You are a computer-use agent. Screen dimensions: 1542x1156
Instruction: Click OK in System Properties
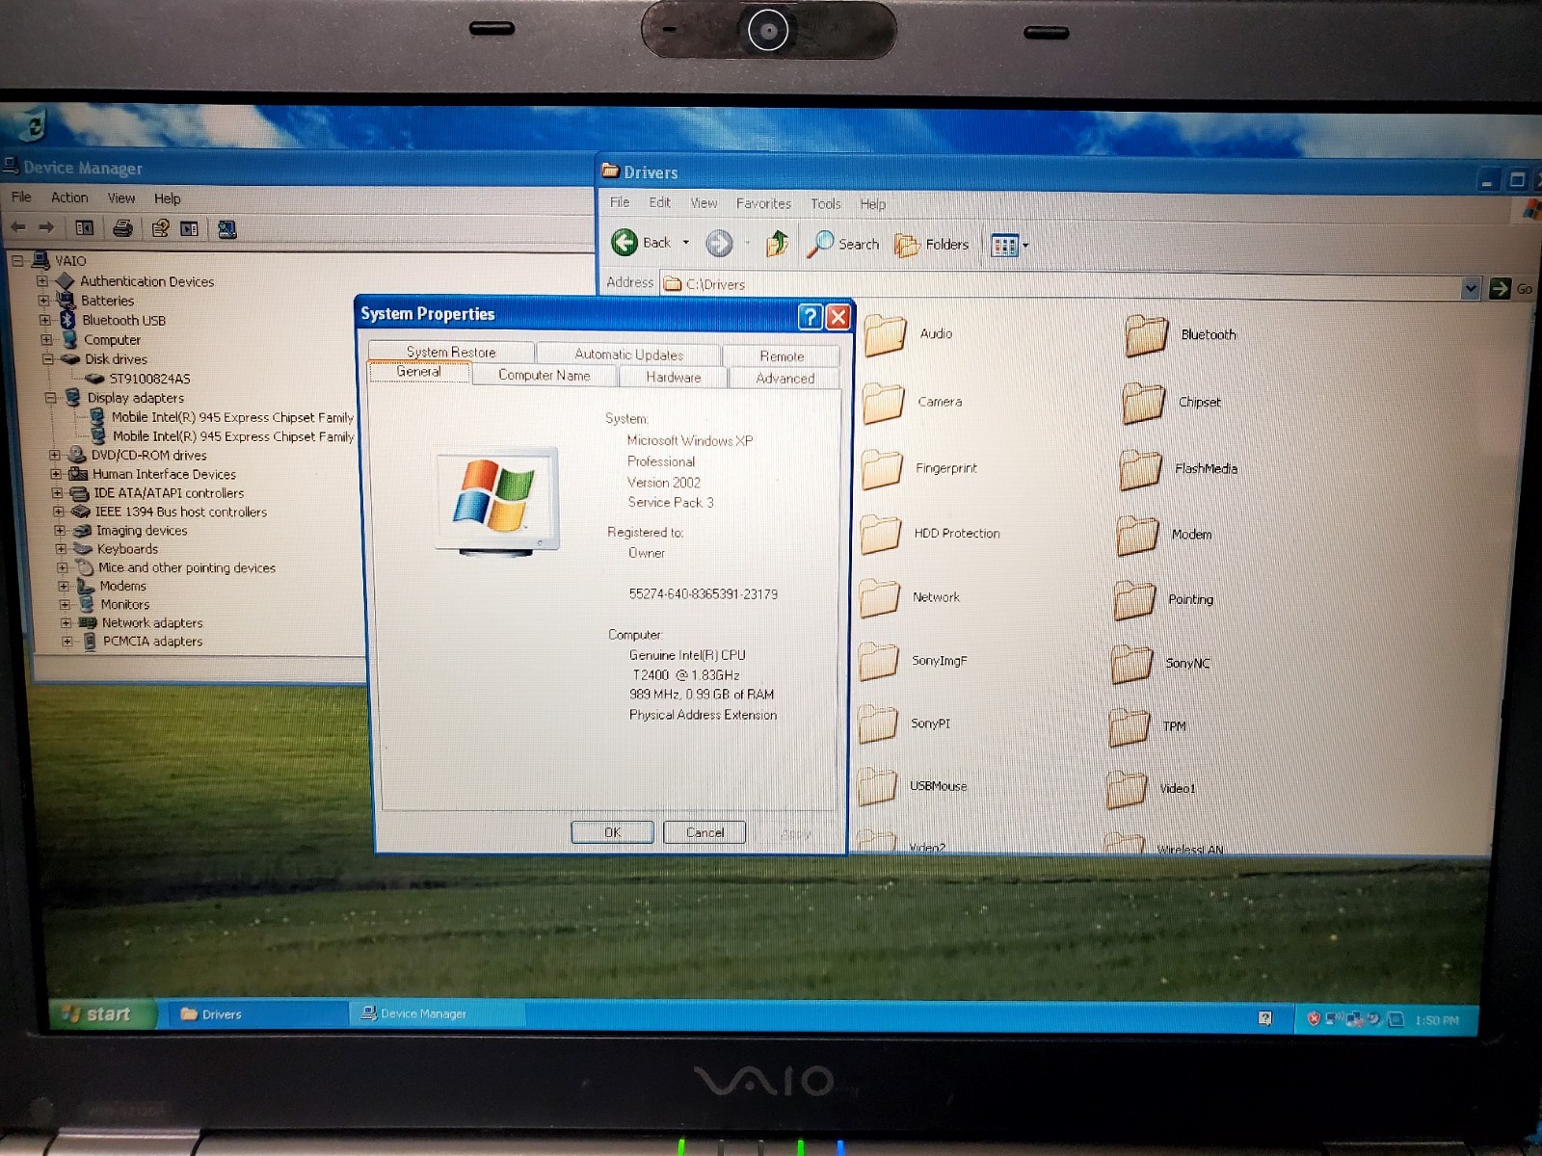(612, 832)
